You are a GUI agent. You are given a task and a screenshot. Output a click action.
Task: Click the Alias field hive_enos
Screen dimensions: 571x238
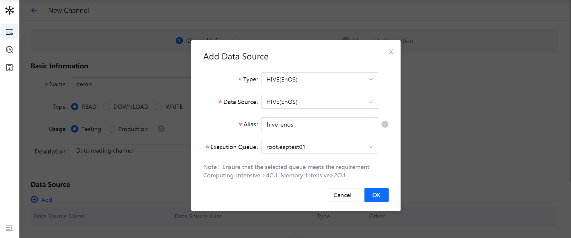click(320, 124)
